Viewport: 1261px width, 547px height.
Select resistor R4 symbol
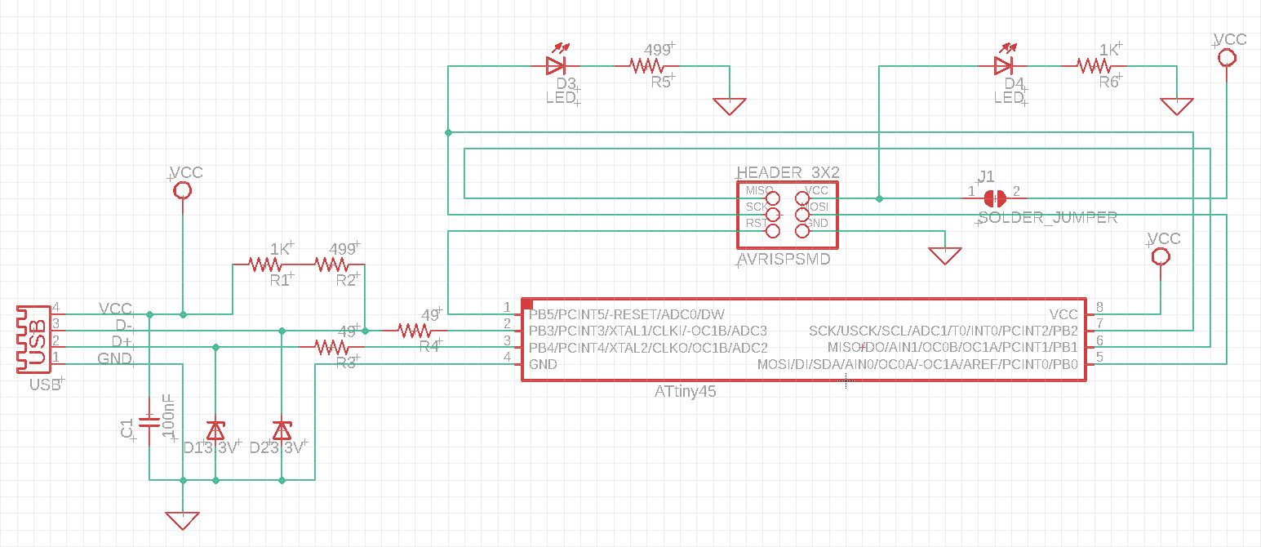click(414, 330)
